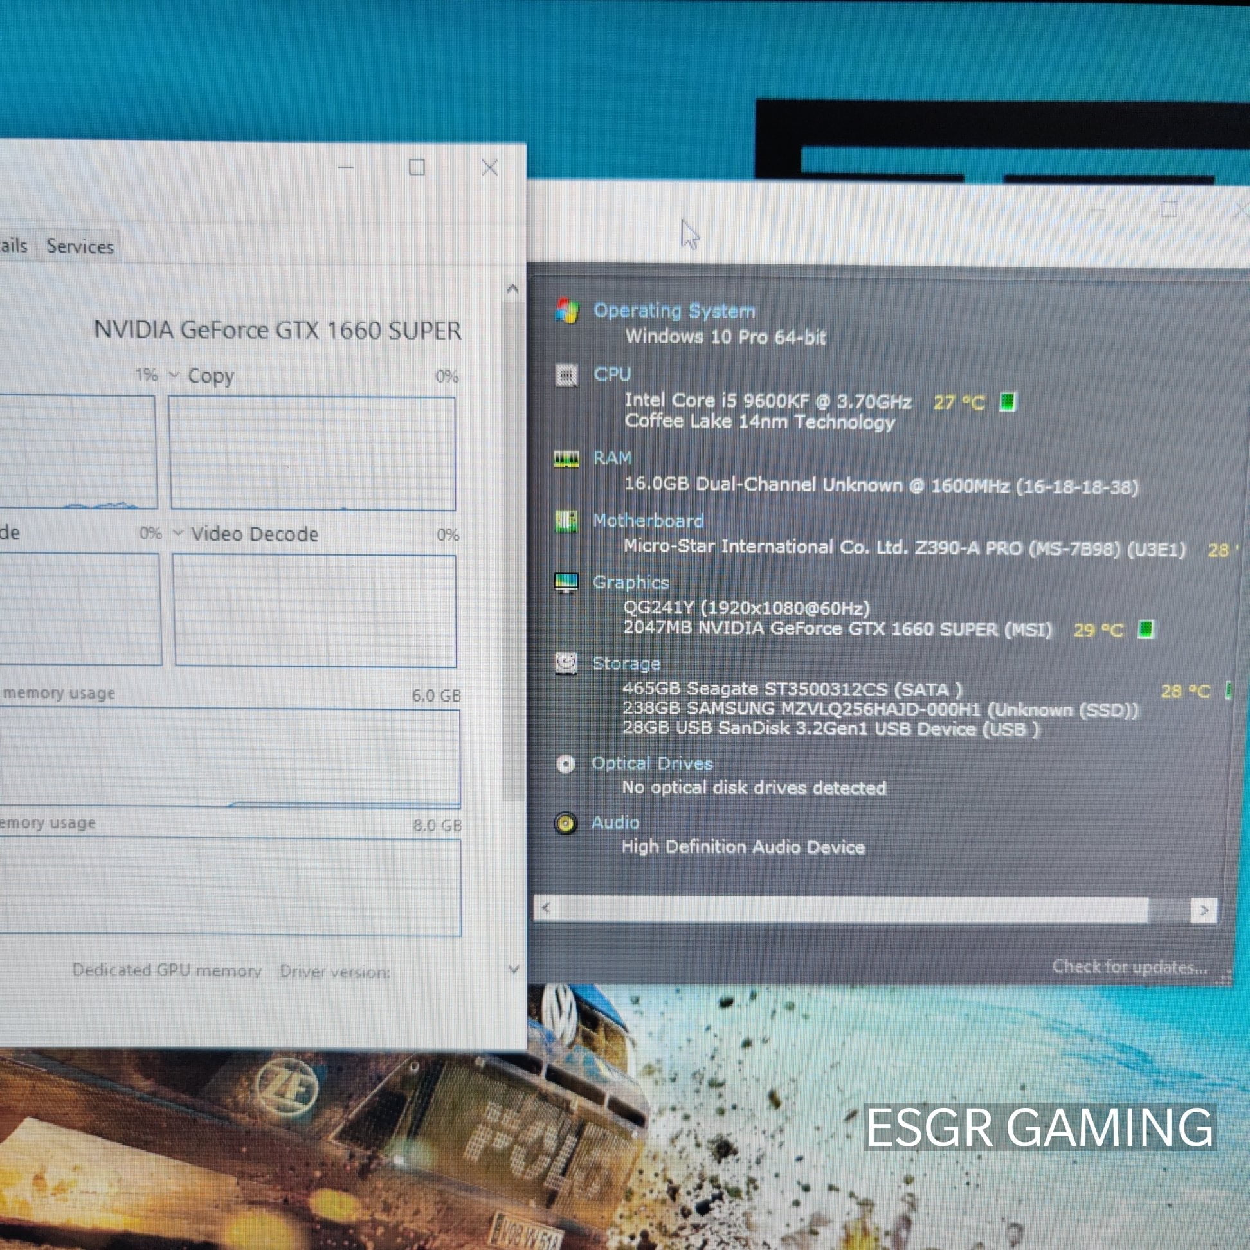Click the CPU chip icon in Speccy
Screen dimensions: 1250x1250
[x=566, y=375]
